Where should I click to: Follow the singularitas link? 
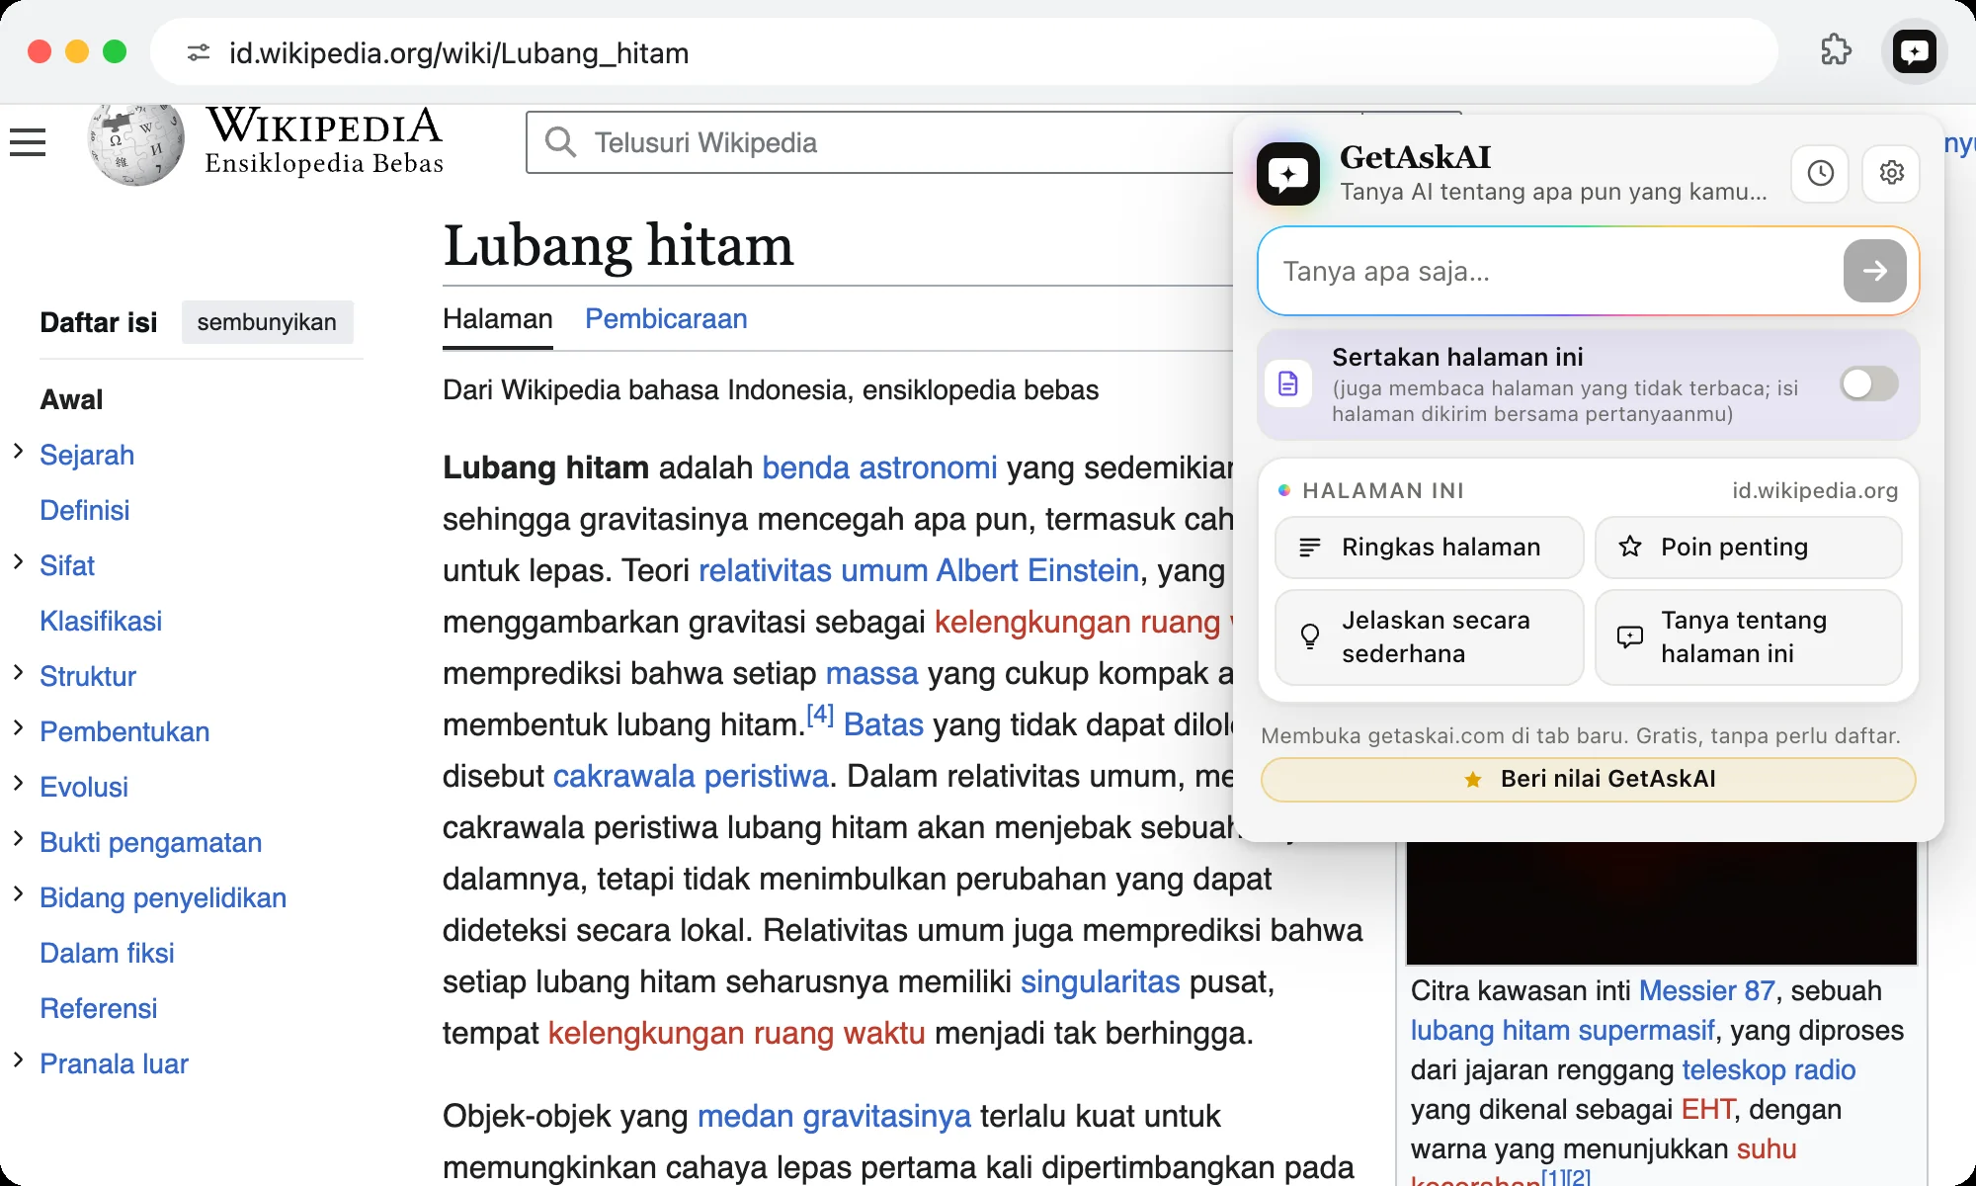(x=1100, y=981)
